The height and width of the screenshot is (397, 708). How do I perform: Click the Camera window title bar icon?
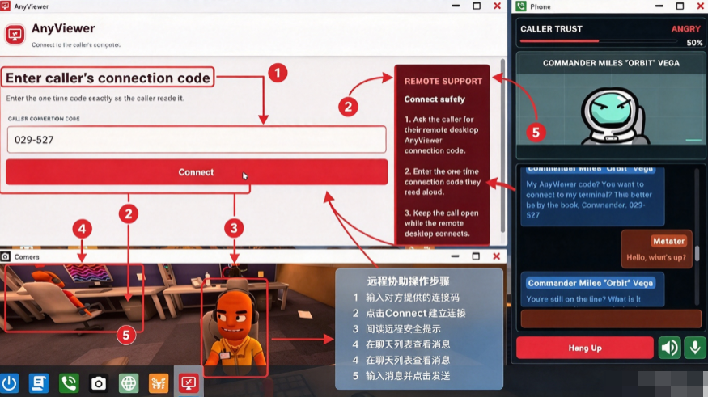pyautogui.click(x=6, y=256)
